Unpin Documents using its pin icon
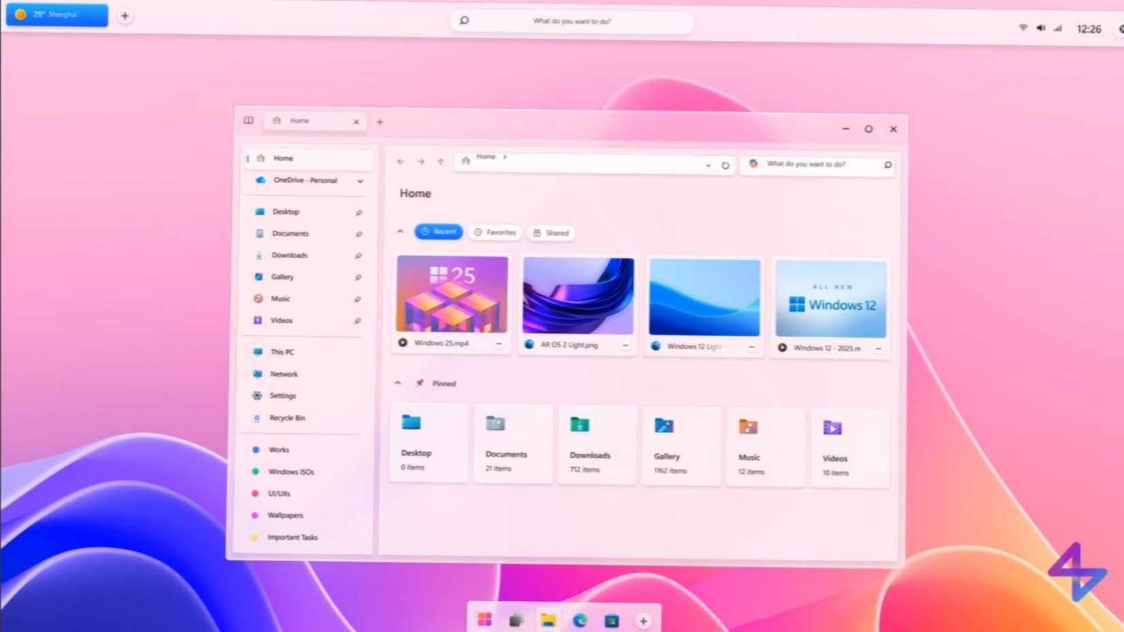 coord(358,234)
